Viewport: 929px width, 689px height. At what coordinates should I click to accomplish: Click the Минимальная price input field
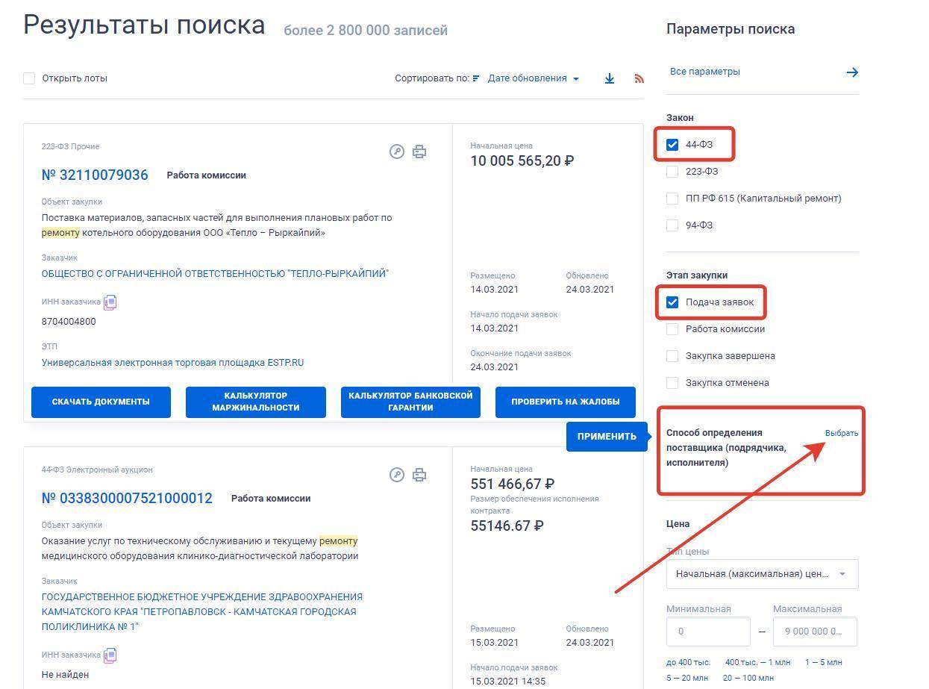(x=707, y=632)
